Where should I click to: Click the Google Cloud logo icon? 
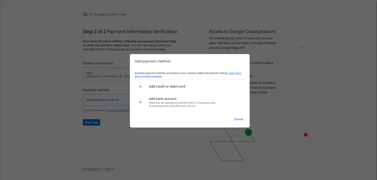coord(85,14)
